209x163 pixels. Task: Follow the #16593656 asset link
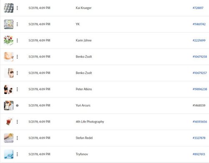pyautogui.click(x=200, y=122)
